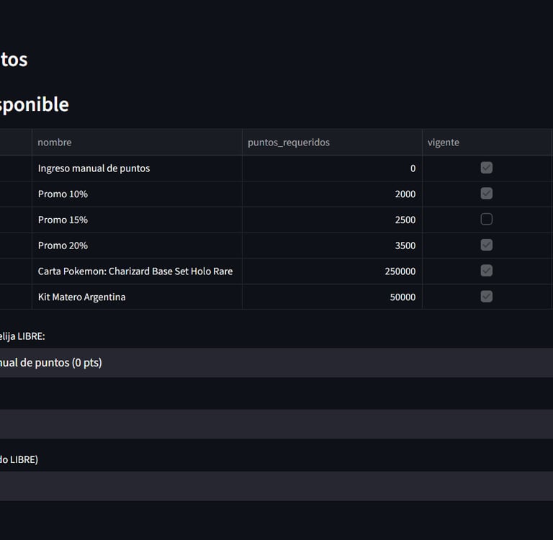Viewport: 553px width, 540px height.
Task: Toggle vigente checkbox in Promo 20% row
Action: (x=487, y=246)
